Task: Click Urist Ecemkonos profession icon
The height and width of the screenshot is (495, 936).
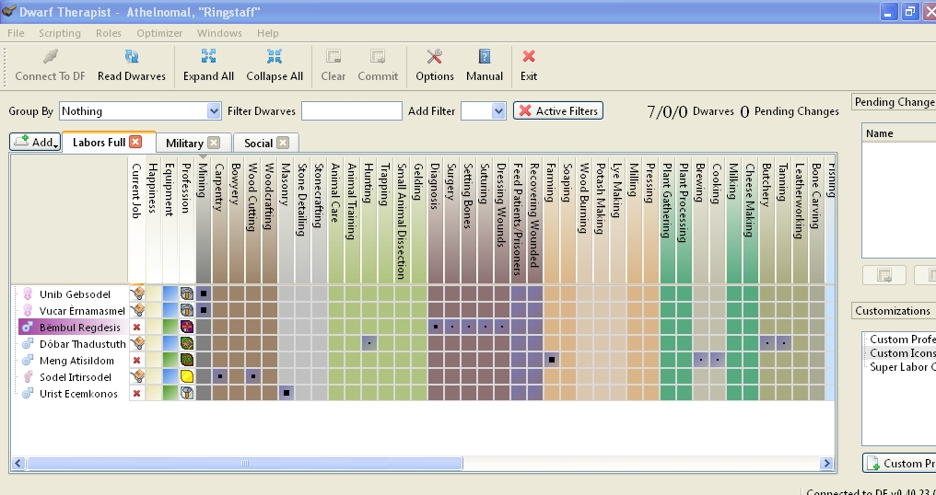Action: point(187,394)
